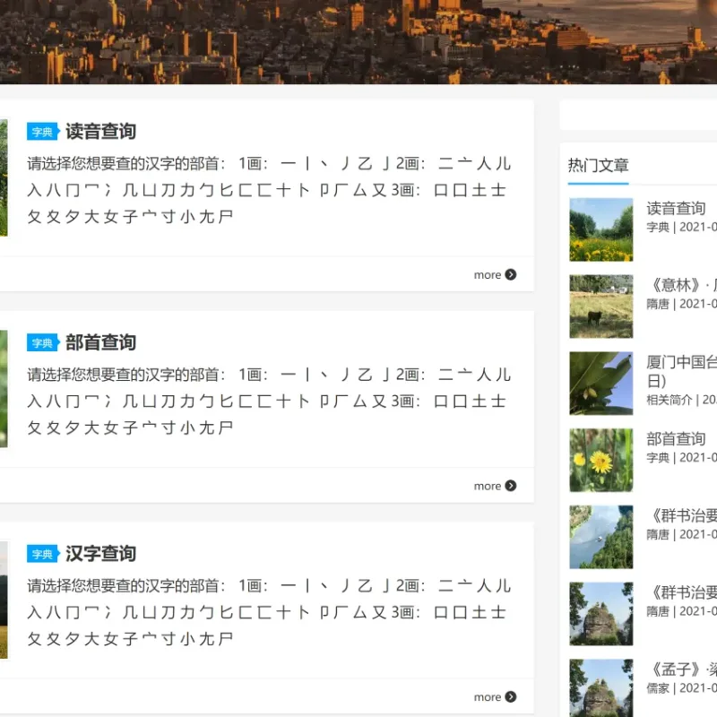Open 《意林》 article link in sidebar

[x=682, y=285]
